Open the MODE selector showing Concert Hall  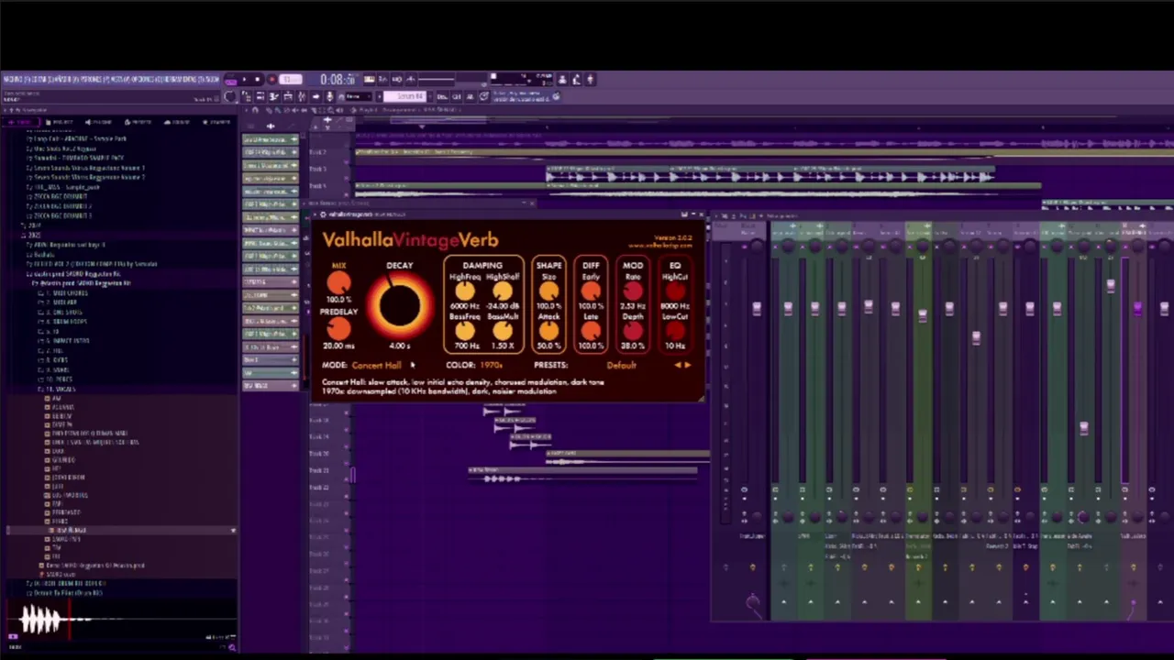click(x=376, y=365)
